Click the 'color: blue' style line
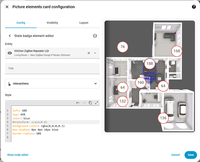 (x=21, y=118)
